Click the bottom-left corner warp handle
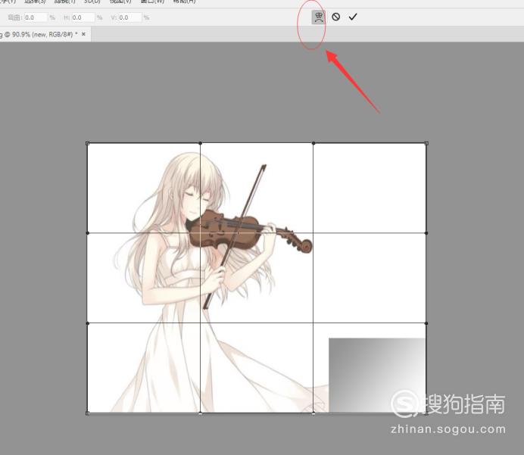Image resolution: width=524 pixels, height=455 pixels. [x=88, y=413]
